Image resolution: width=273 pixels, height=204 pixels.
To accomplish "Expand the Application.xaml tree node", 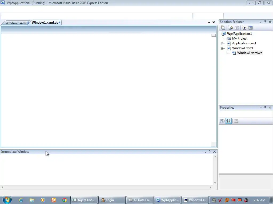I will pos(222,44).
